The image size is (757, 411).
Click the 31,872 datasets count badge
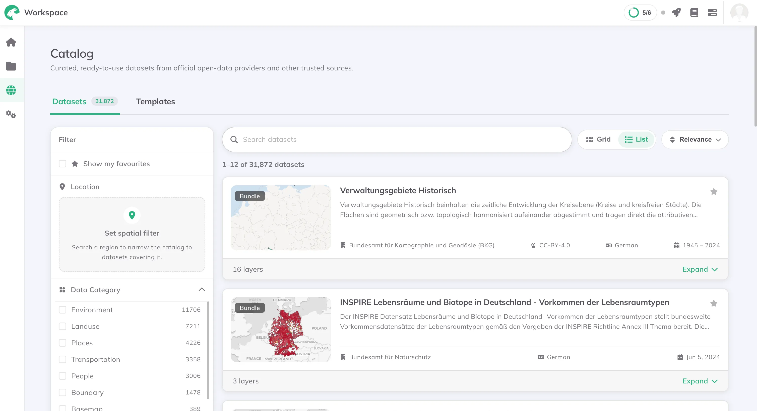pyautogui.click(x=104, y=101)
